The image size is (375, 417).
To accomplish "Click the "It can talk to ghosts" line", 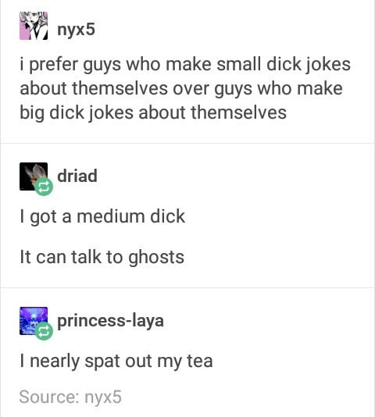I will [x=102, y=258].
